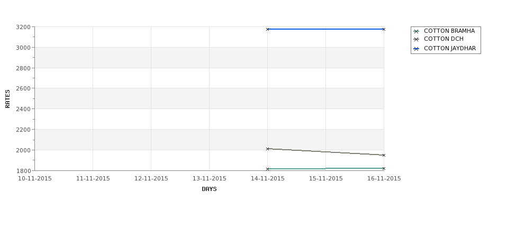Click the RATES y-axis title
The width and height of the screenshot is (516, 227).
click(x=8, y=98)
